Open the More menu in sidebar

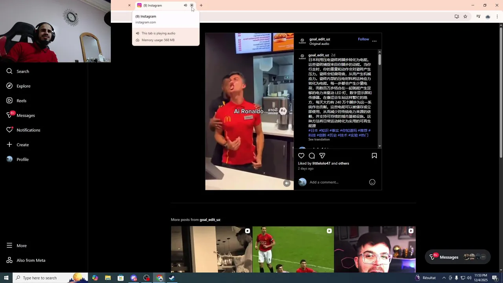pyautogui.click(x=17, y=246)
